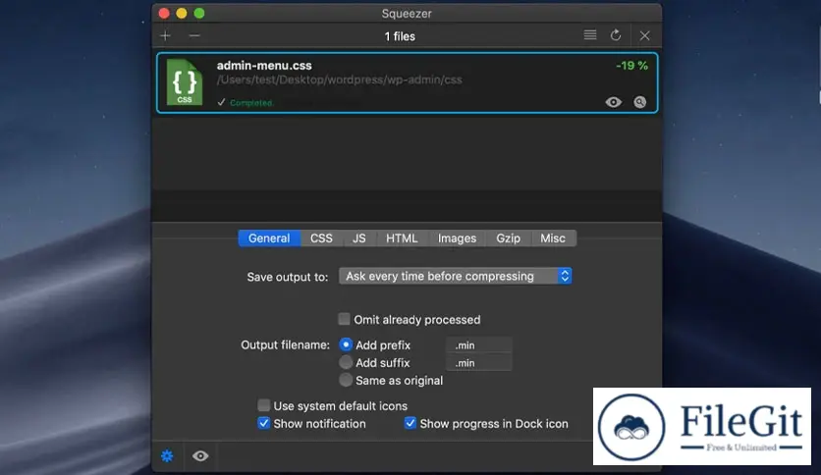Open the list view icon in toolbar
The height and width of the screenshot is (475, 821).
590,35
